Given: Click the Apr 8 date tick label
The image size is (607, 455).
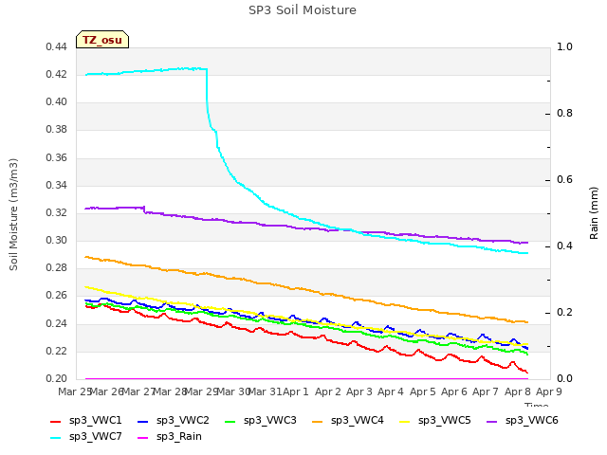Looking at the screenshot, I should tap(517, 391).
